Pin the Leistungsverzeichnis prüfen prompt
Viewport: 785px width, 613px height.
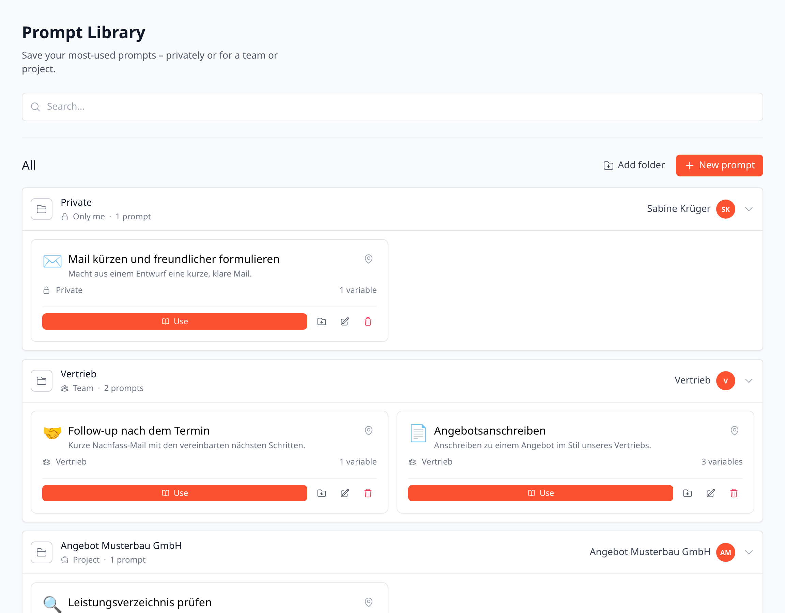(368, 602)
